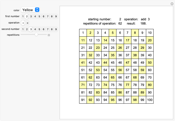Set second number to 1
The height and width of the screenshot is (121, 175).
23,29
